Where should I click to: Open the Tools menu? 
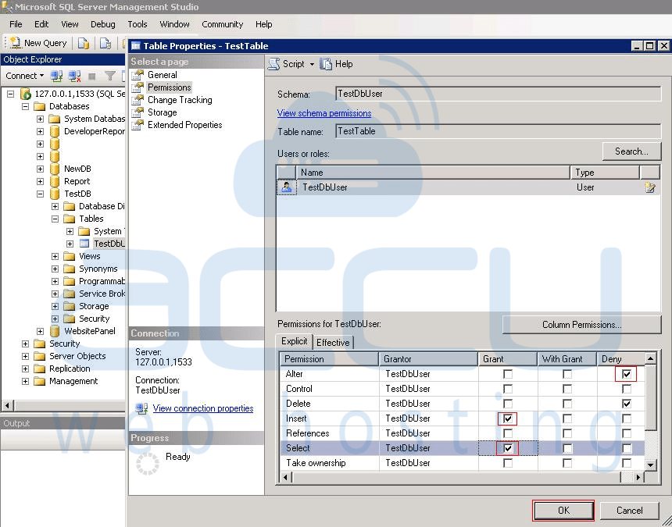click(x=137, y=24)
